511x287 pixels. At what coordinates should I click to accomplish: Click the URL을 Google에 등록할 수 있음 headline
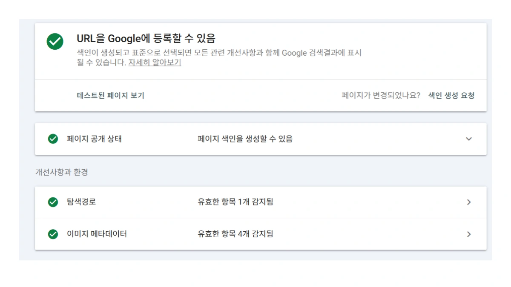[x=145, y=38]
